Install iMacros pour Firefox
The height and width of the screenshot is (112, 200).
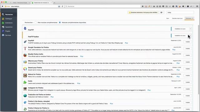(x=187, y=62)
